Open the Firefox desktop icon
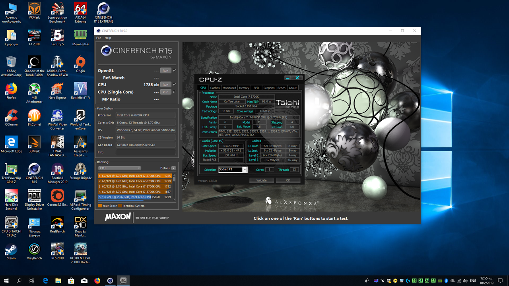The width and height of the screenshot is (509, 286). [x=11, y=91]
